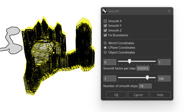The height and width of the screenshot is (112, 187).
Task: Click the Rhino icon in the Smooth title bar
Action: tap(105, 11)
